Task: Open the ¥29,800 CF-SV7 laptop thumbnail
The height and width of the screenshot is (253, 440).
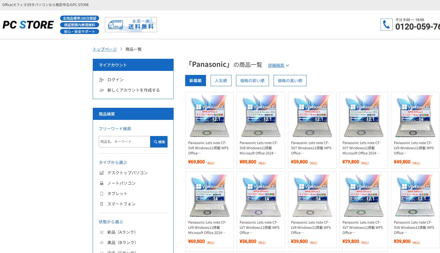Action: click(364, 196)
